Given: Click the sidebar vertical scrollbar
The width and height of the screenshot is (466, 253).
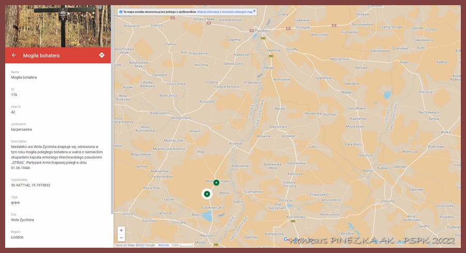Looking at the screenshot, I should tap(112, 110).
